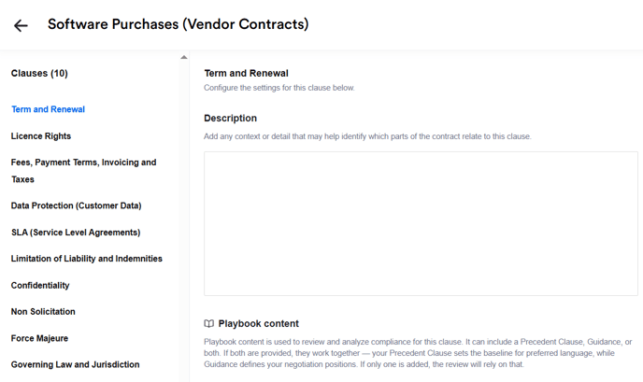The width and height of the screenshot is (643, 382).
Task: Open Governing Law and Jurisdiction clause
Action: point(75,365)
